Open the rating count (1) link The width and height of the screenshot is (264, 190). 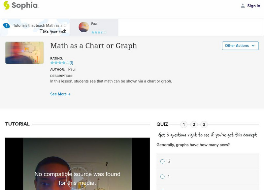[71, 63]
